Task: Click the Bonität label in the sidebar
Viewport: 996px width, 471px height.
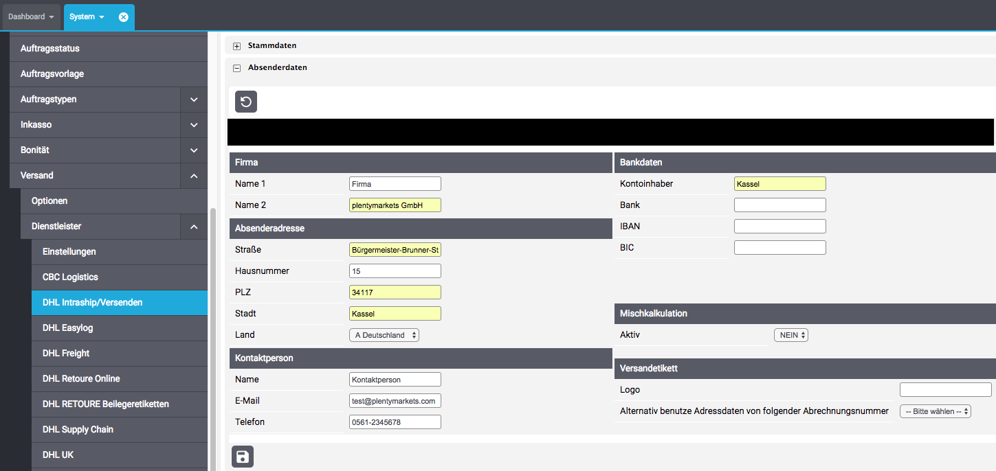Action: (35, 150)
